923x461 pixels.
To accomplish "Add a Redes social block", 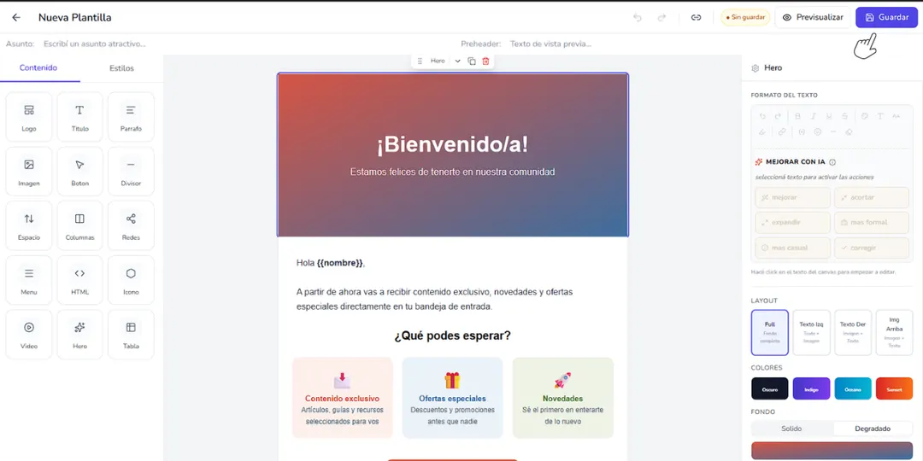I will point(131,225).
